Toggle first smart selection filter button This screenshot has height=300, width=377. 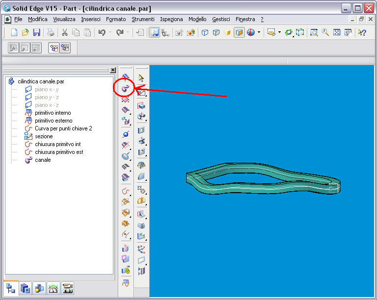(x=54, y=48)
